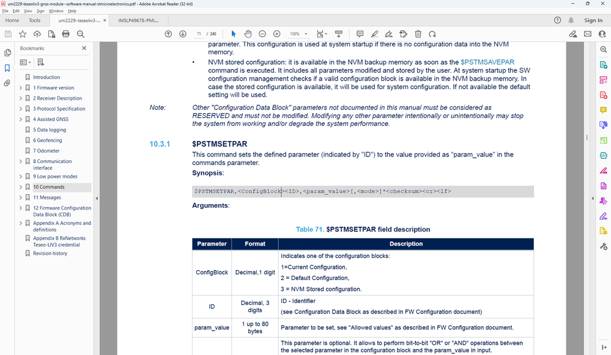
Task: Zoom out using the minus icon
Action: click(262, 34)
